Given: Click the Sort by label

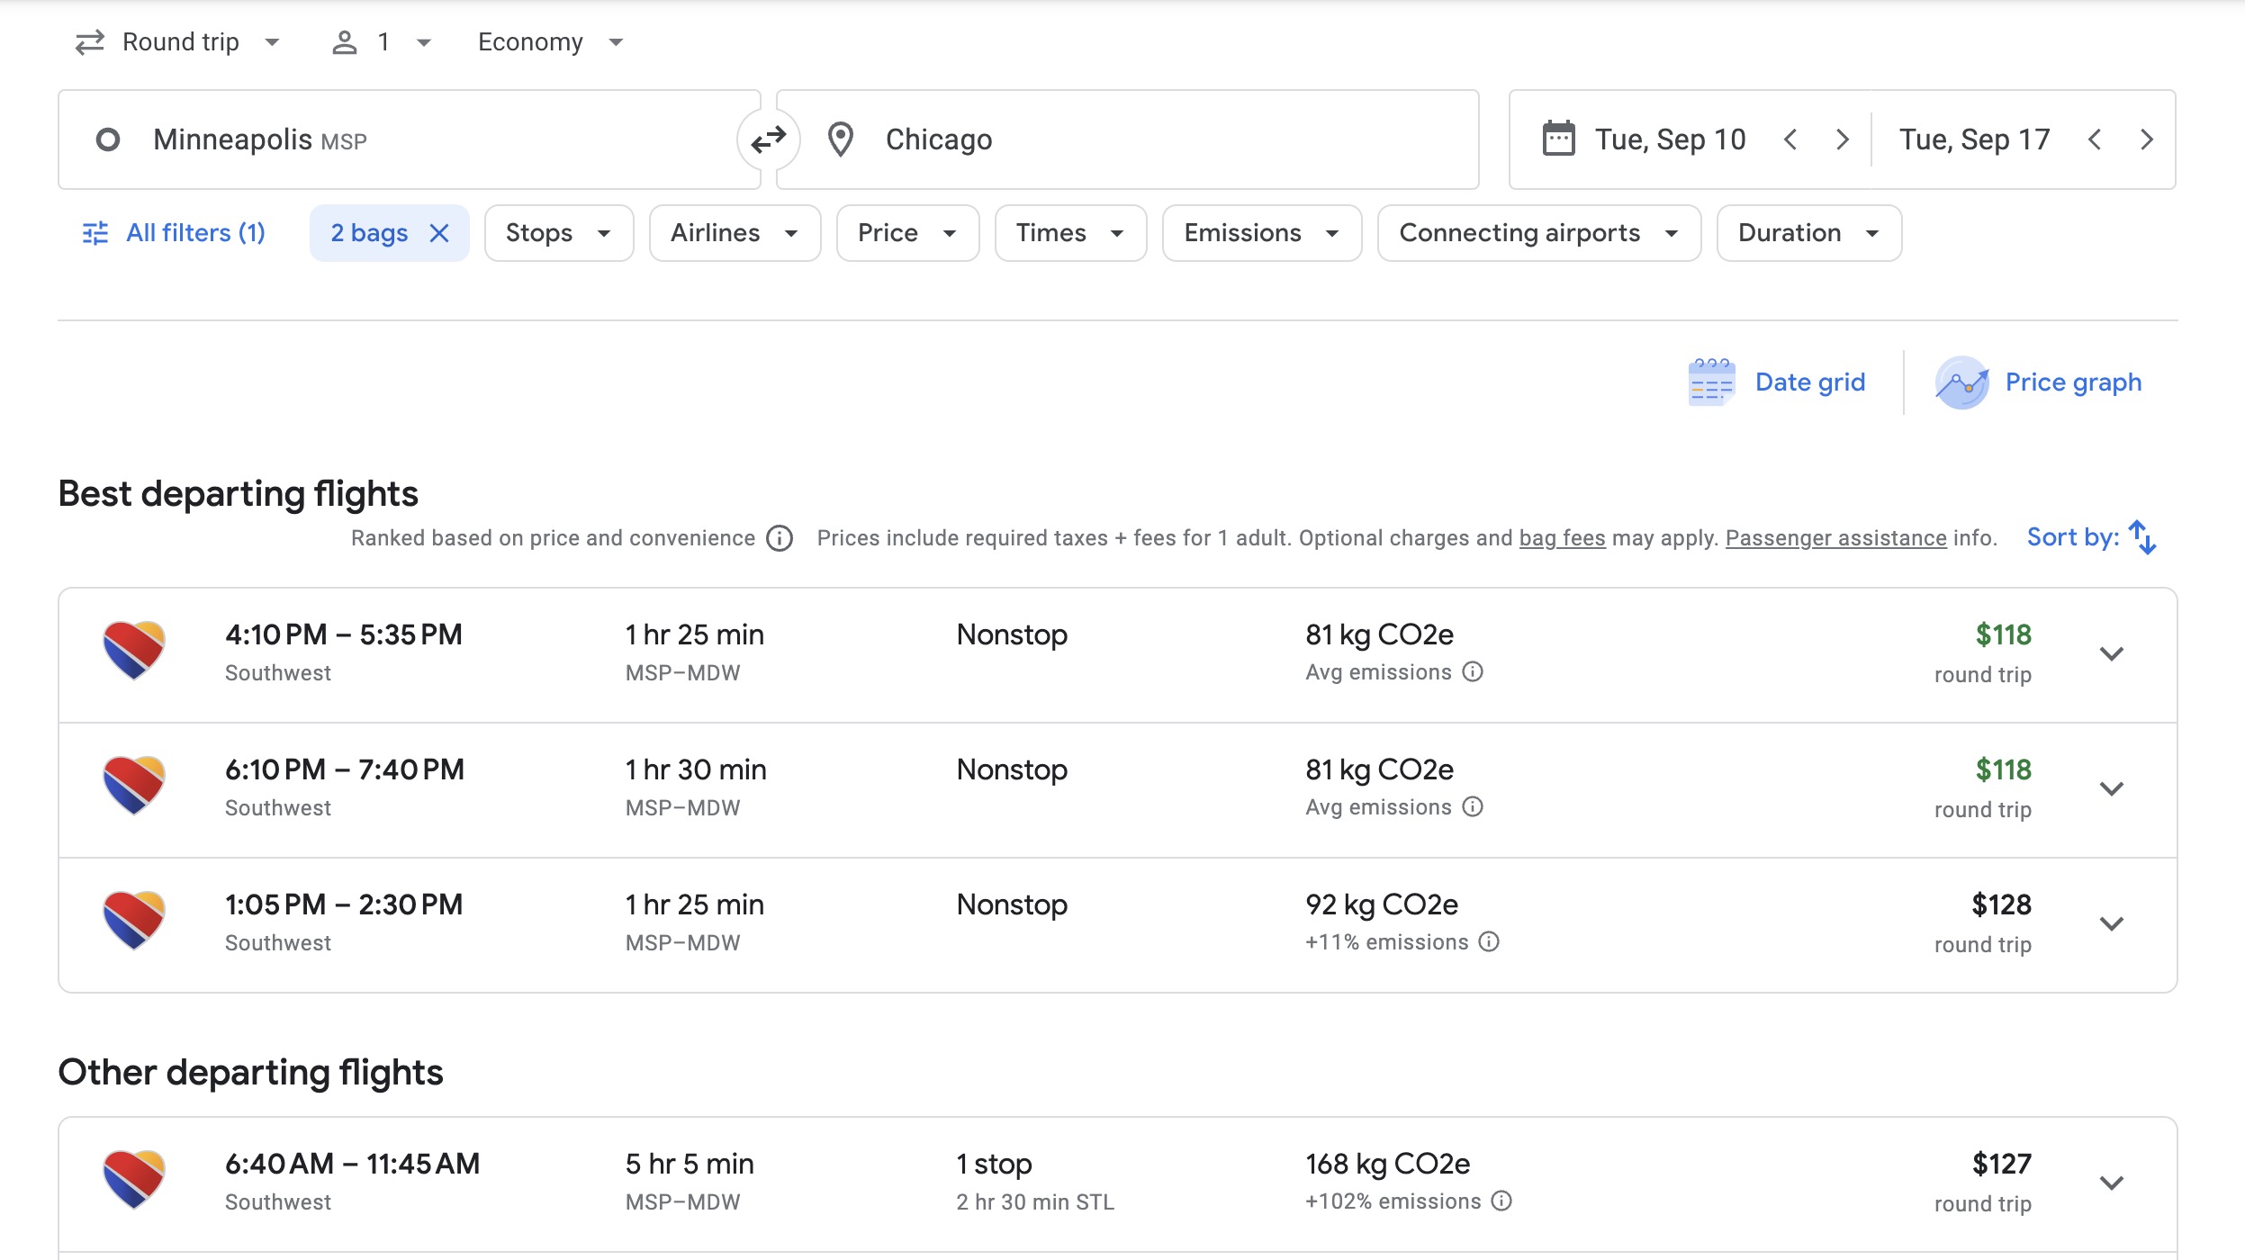Looking at the screenshot, I should click(x=2073, y=537).
